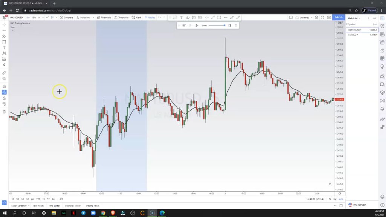Close the replay control bar
The height and width of the screenshot is (217, 386).
coord(236,25)
